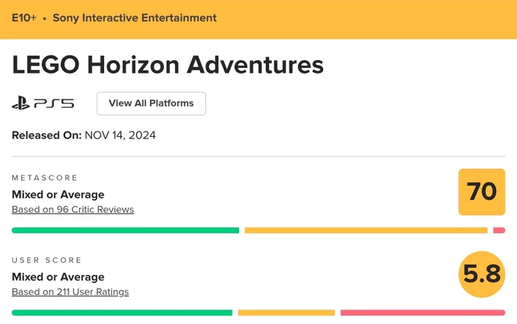Click the NOV 14, 2024 release date
The height and width of the screenshot is (324, 517).
tap(120, 135)
